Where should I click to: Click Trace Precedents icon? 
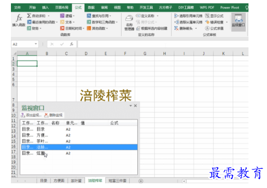tap(176, 16)
